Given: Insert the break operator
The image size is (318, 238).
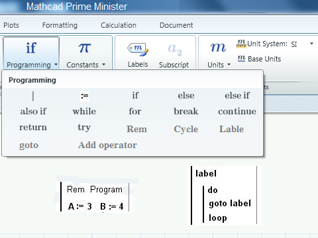Looking at the screenshot, I should 186,111.
